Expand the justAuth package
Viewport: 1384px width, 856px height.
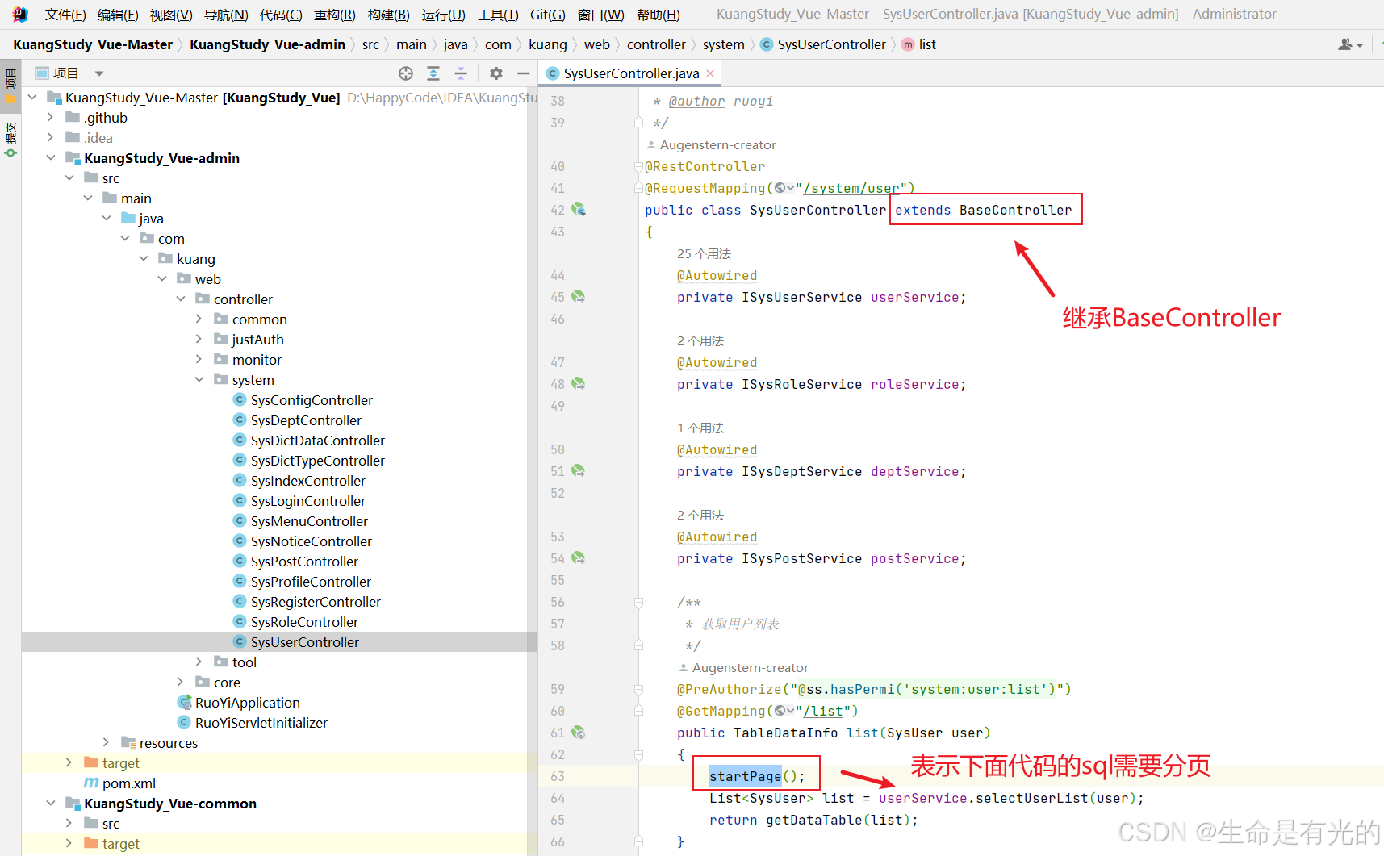point(199,340)
